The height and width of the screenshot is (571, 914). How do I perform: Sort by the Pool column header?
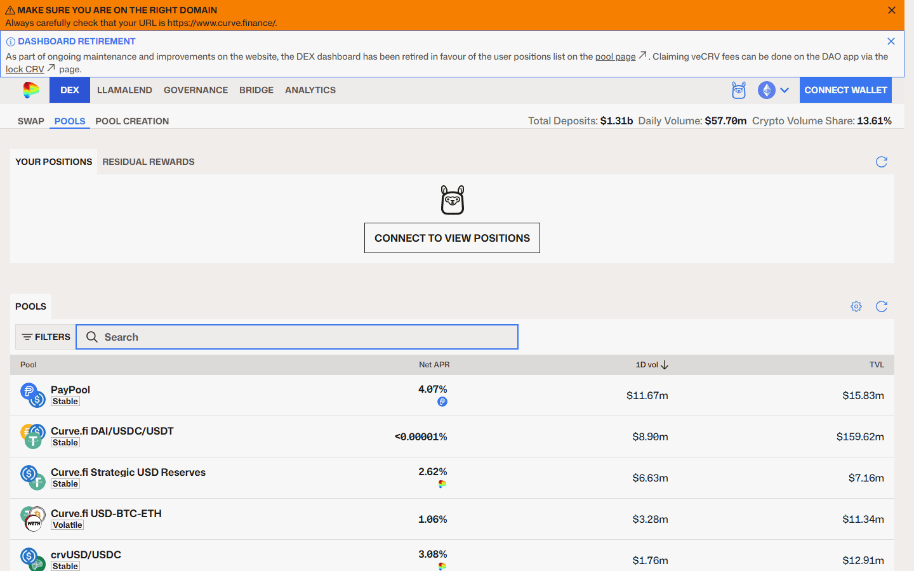29,365
